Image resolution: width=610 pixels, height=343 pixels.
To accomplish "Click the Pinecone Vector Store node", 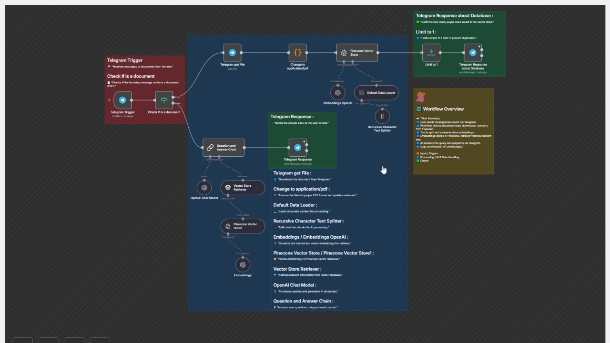I will click(356, 53).
